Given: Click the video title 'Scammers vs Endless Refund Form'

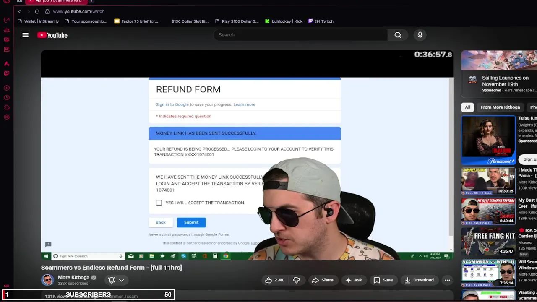Looking at the screenshot, I should pos(111,268).
